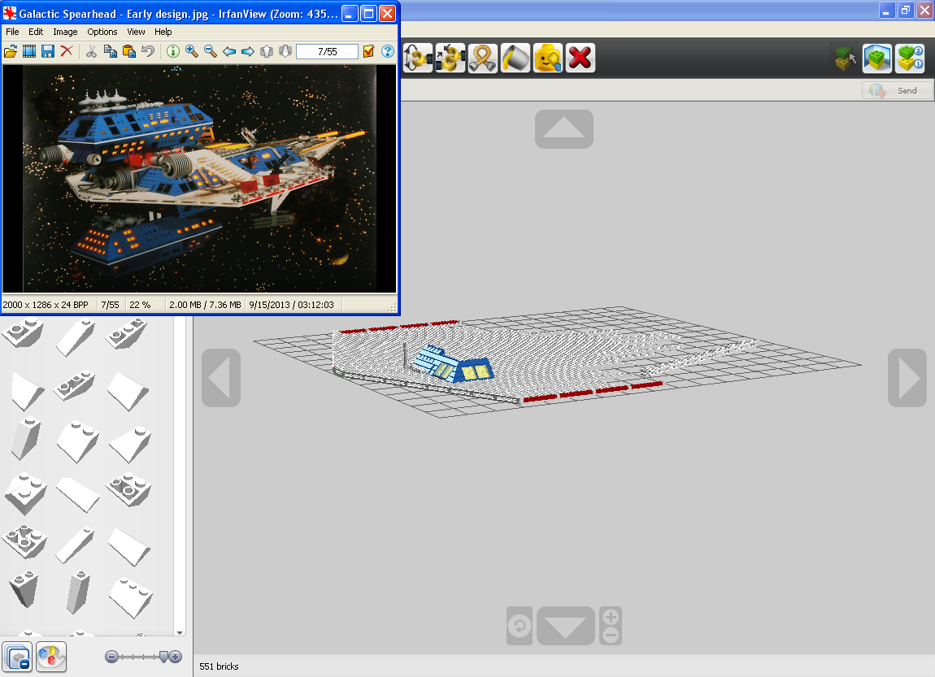
Task: Open the IrfanView Image menu
Action: pyautogui.click(x=65, y=32)
